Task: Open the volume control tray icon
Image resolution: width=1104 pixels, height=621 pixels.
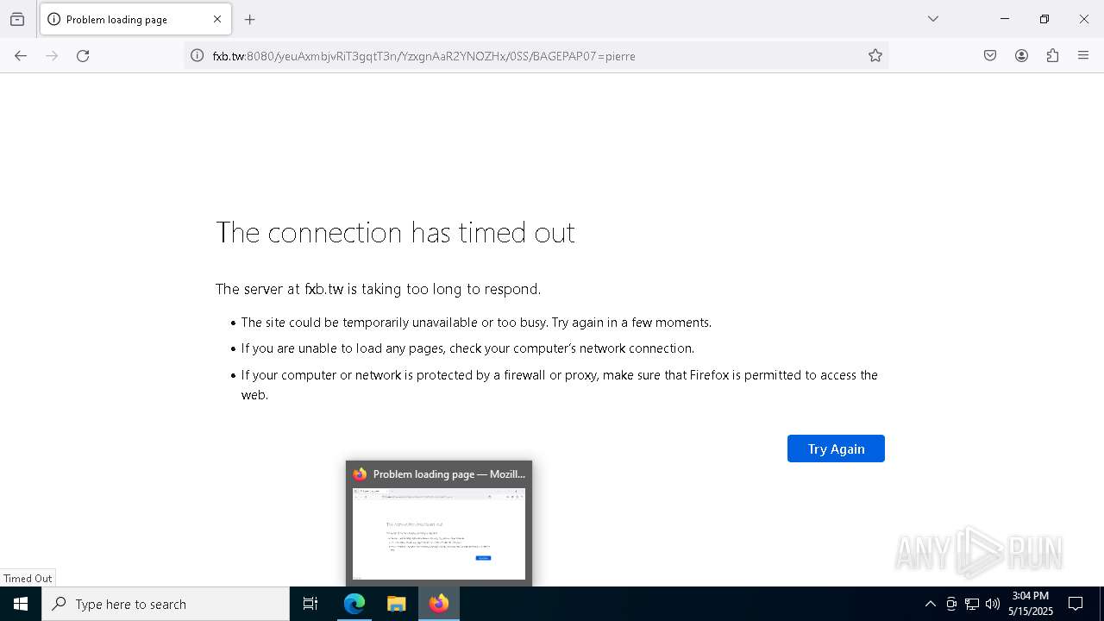Action: [993, 604]
